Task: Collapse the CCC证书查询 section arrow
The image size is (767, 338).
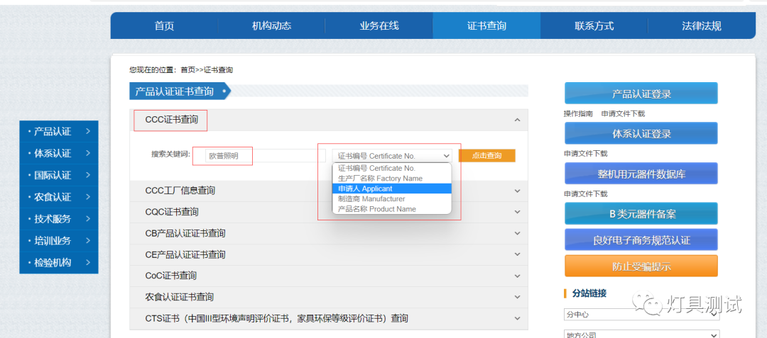Action: click(517, 120)
